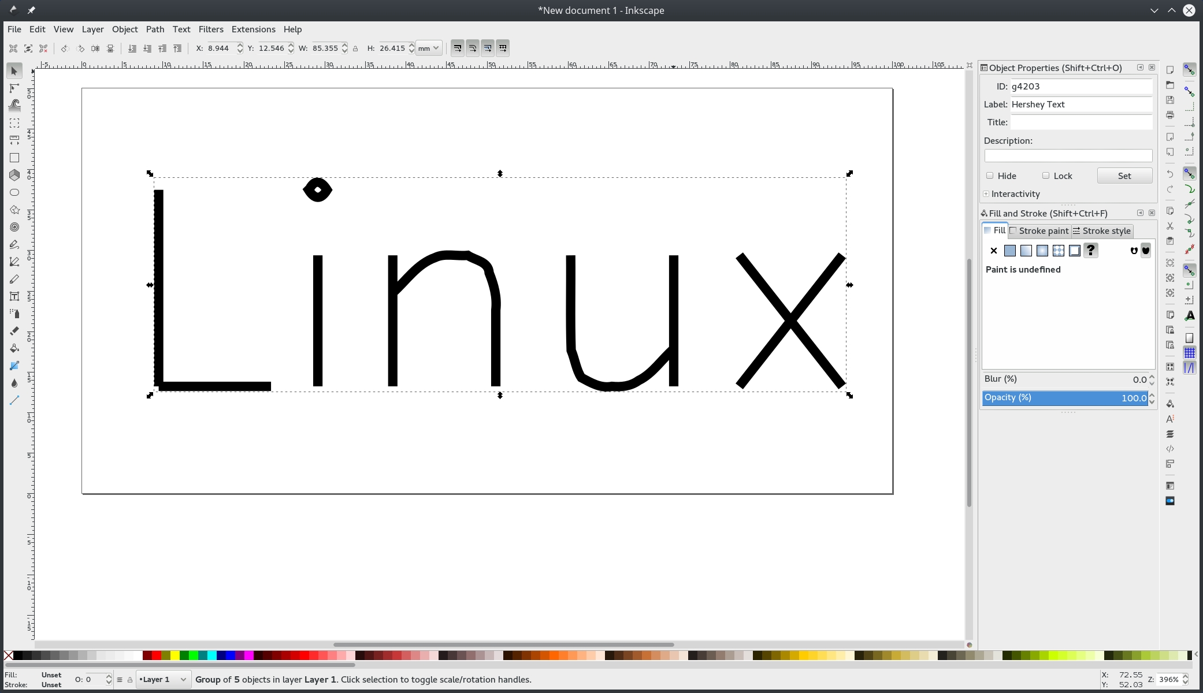This screenshot has width=1203, height=693.
Task: Select the Gradient tool
Action: pyautogui.click(x=14, y=366)
